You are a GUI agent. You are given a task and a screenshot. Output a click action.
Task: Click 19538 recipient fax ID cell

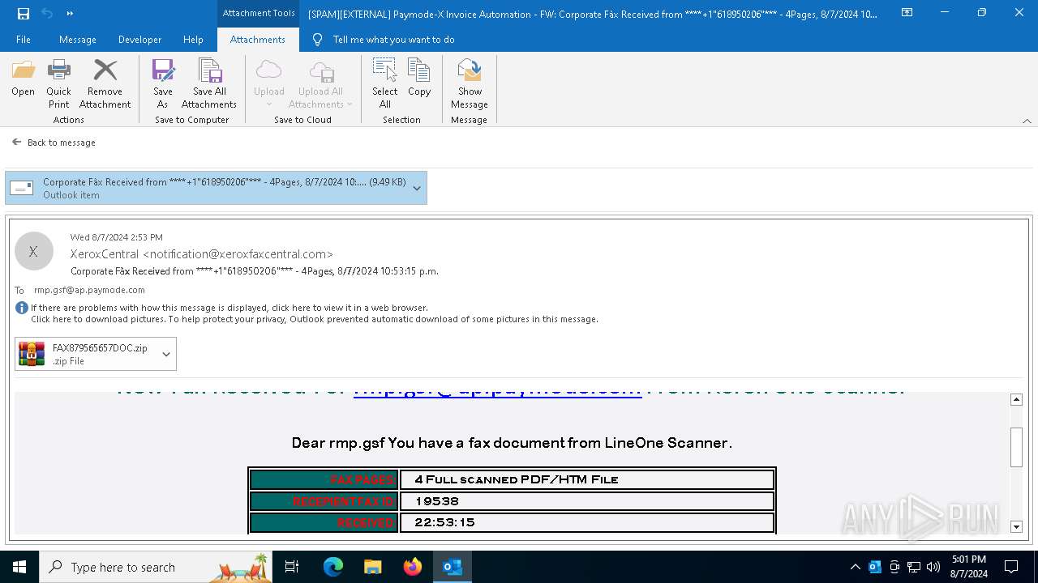point(587,501)
